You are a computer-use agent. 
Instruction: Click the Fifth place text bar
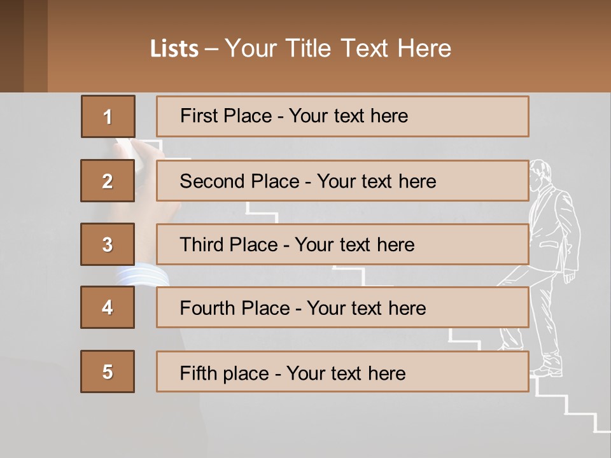point(342,372)
